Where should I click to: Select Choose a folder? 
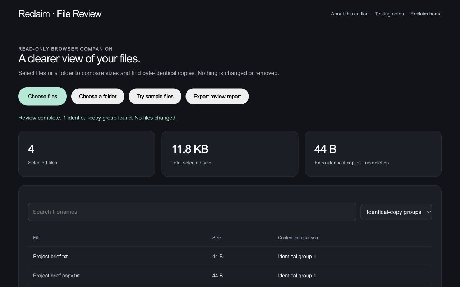(x=98, y=96)
